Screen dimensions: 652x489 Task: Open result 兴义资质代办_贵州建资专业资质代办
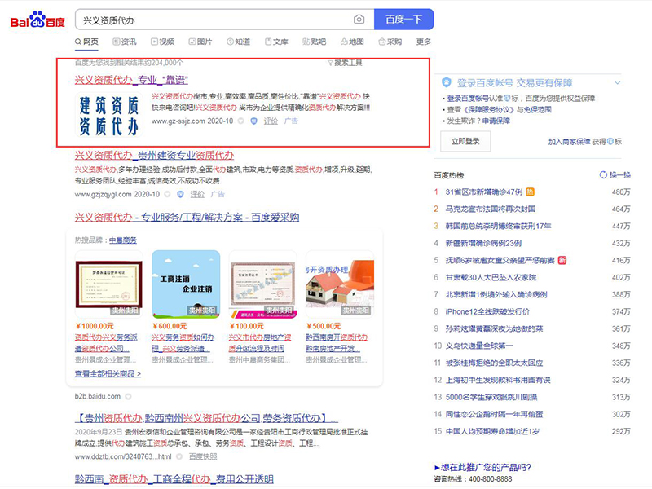[154, 156]
